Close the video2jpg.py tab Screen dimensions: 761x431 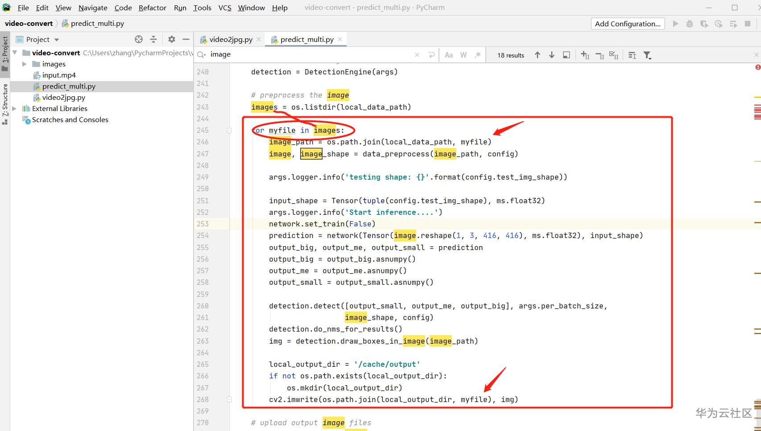pyautogui.click(x=258, y=39)
